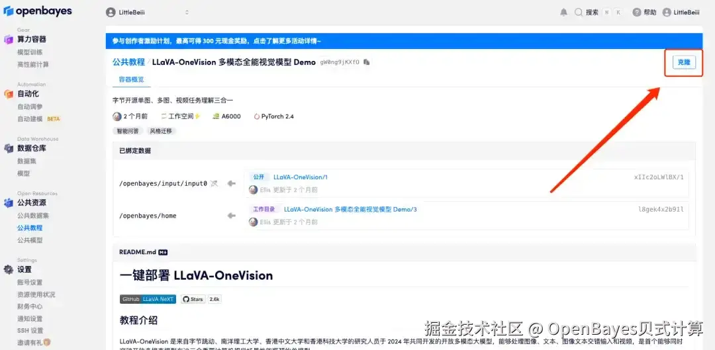Open the LLaVA-OneVision/1 dataset link
715x350 pixels.
click(301, 177)
